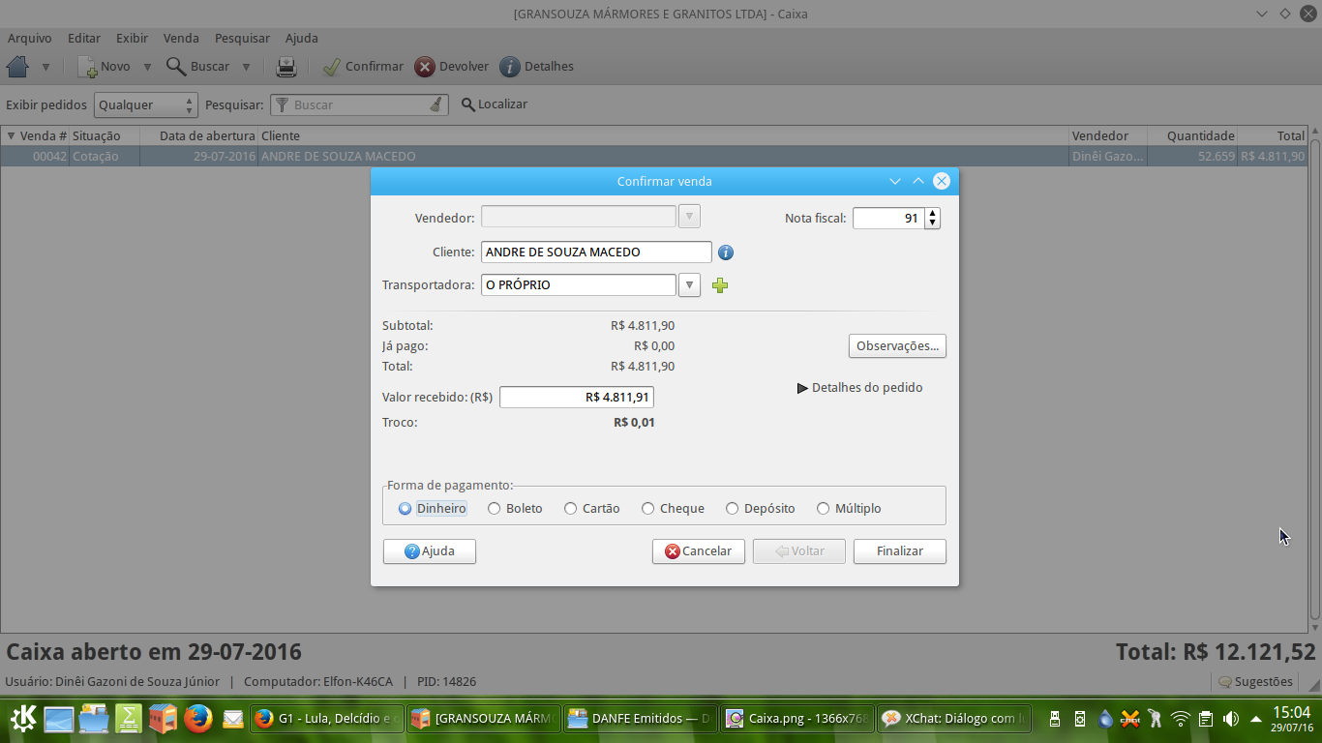
Task: Open the Venda menu
Action: pyautogui.click(x=181, y=38)
